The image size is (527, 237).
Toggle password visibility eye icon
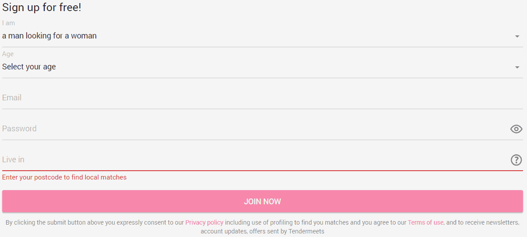coord(516,129)
